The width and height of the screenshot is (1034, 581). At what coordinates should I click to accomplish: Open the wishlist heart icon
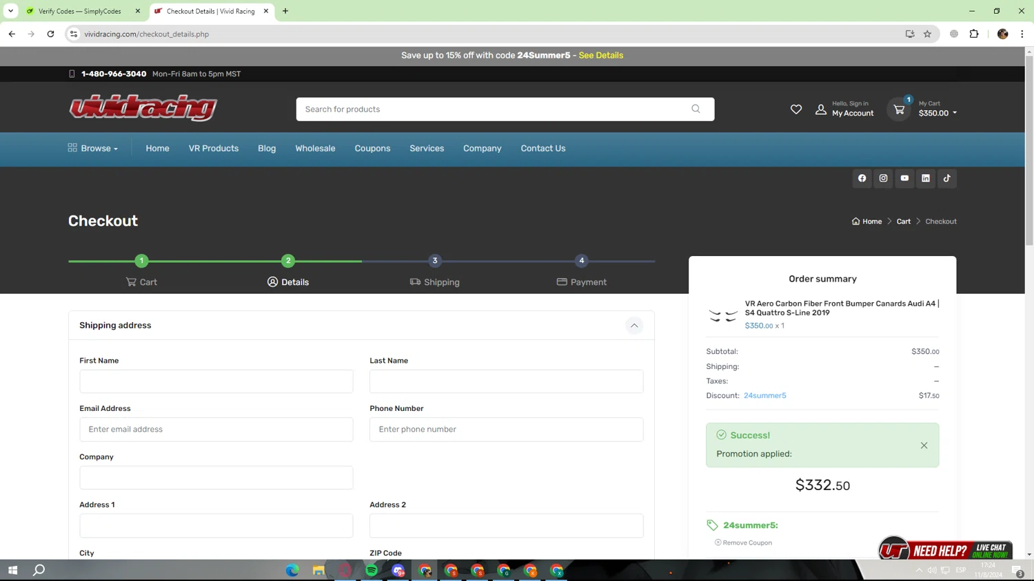796,109
